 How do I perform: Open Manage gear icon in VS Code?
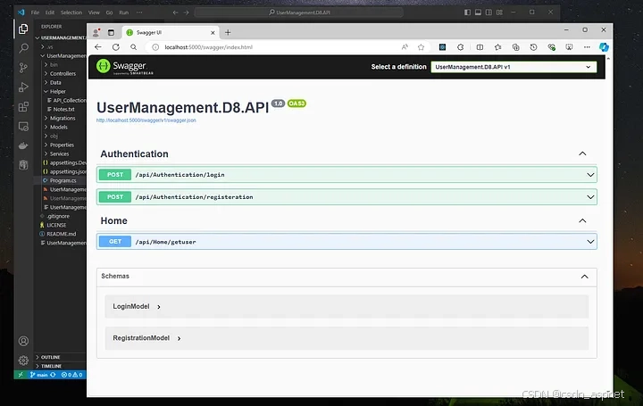[23, 360]
